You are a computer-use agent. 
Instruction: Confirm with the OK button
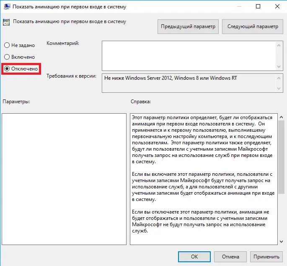194,256
